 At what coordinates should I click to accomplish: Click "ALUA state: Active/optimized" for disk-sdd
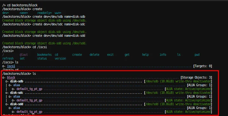pyautogui.click(x=188, y=112)
